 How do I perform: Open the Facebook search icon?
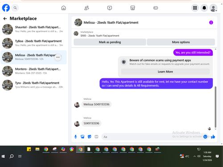point(15,8)
